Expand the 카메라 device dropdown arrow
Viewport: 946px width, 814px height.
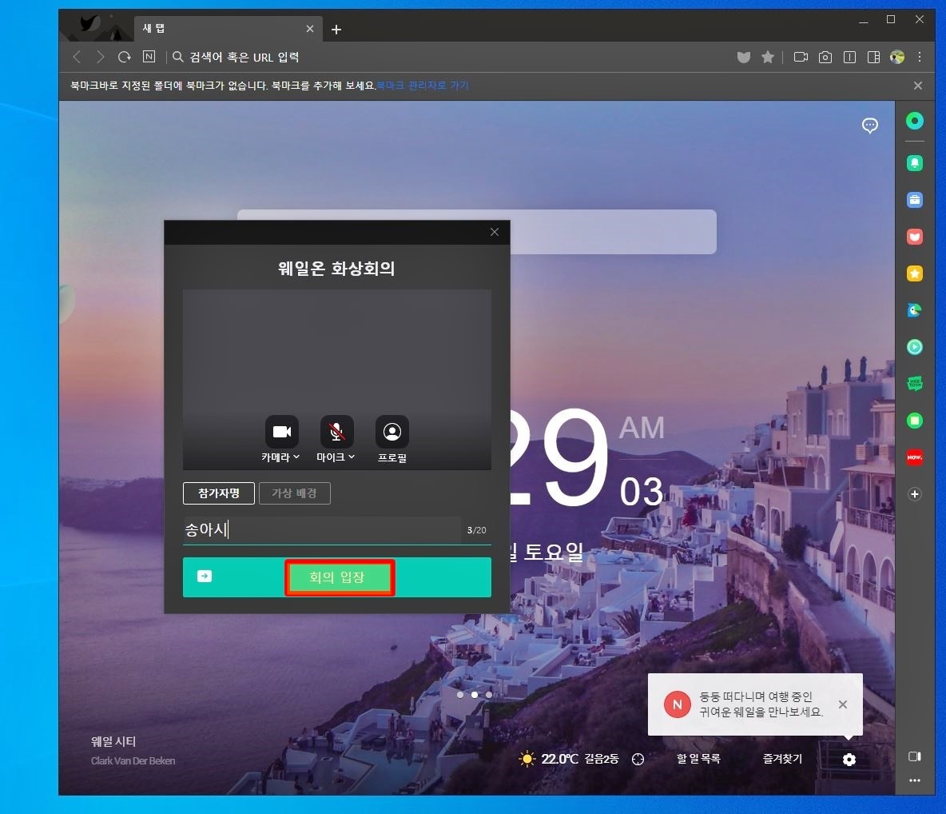(x=296, y=457)
